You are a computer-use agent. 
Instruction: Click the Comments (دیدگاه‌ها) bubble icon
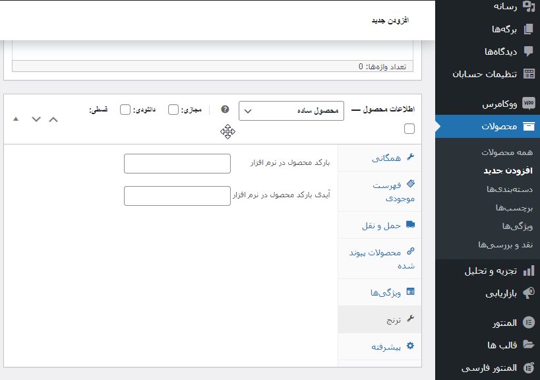click(x=529, y=51)
